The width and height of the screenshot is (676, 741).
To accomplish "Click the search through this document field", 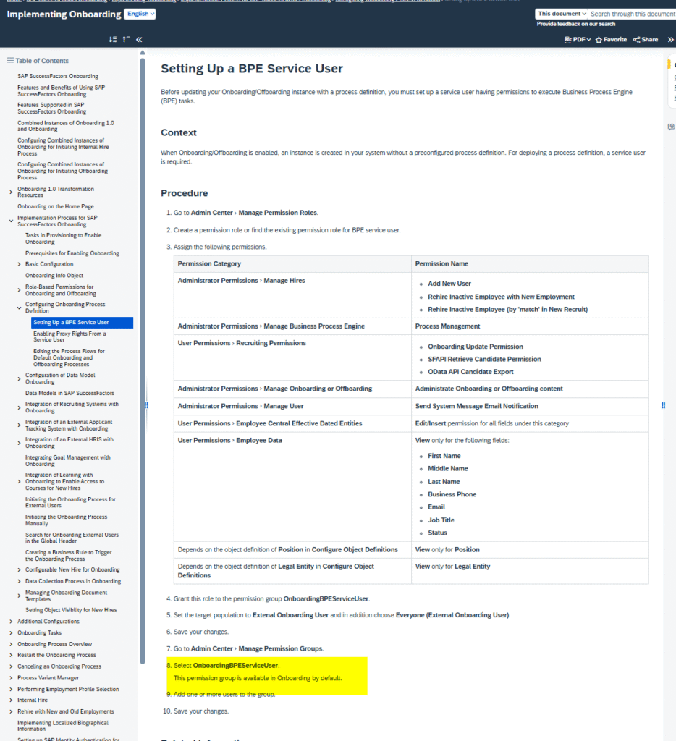I will tap(631, 14).
